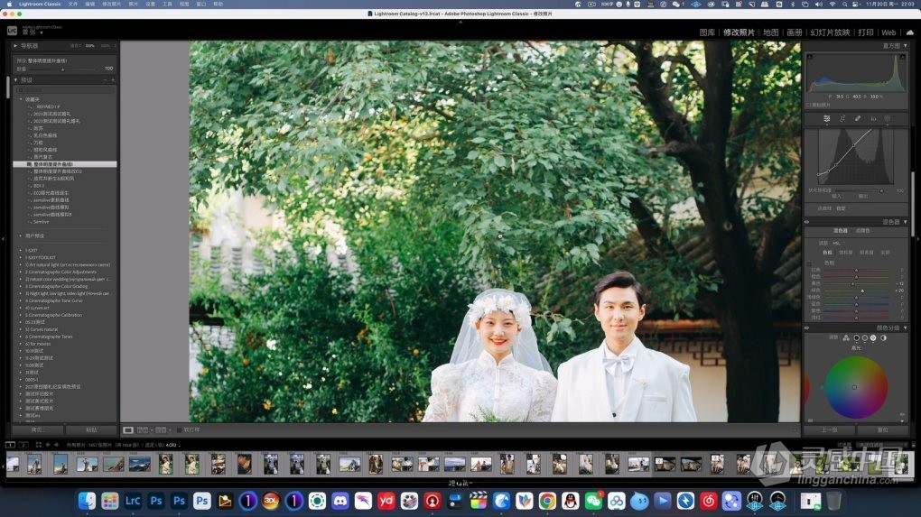
Task: Open the 打印 Print module
Action: [x=865, y=32]
